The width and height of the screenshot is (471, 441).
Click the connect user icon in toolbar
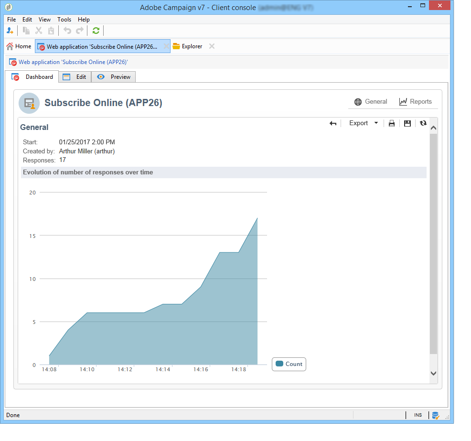tap(10, 31)
